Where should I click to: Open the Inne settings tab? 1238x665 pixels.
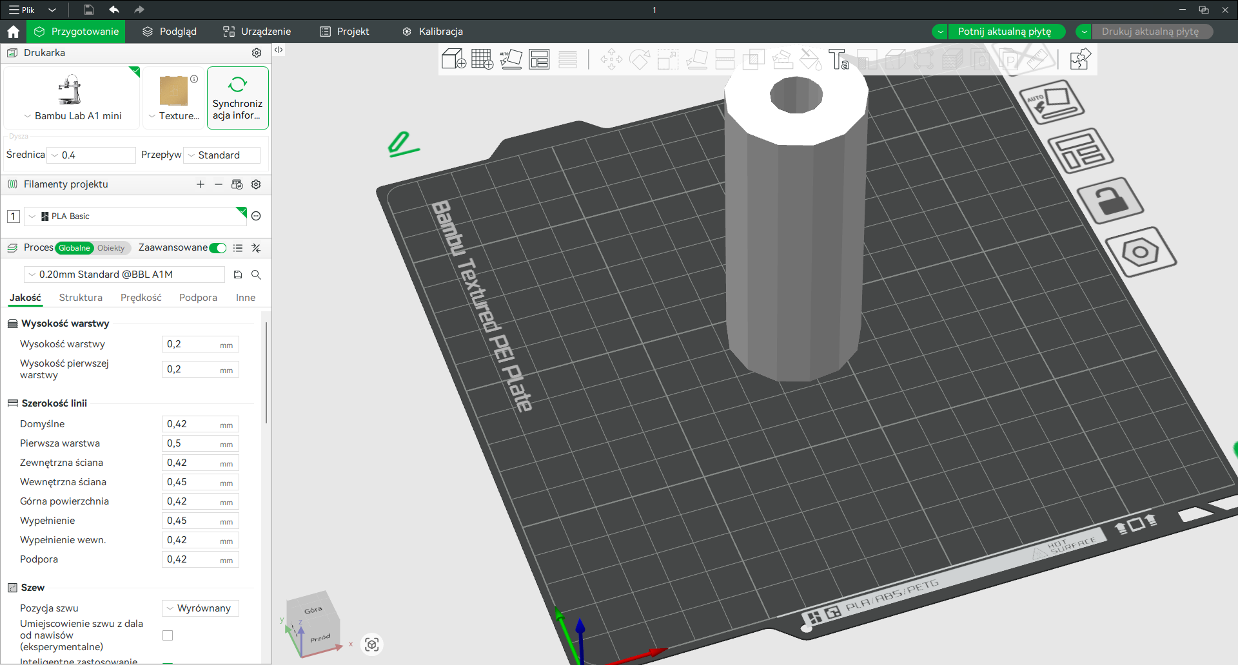pos(246,298)
